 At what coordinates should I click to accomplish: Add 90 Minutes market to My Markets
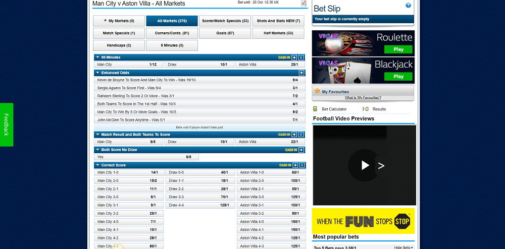[294, 57]
